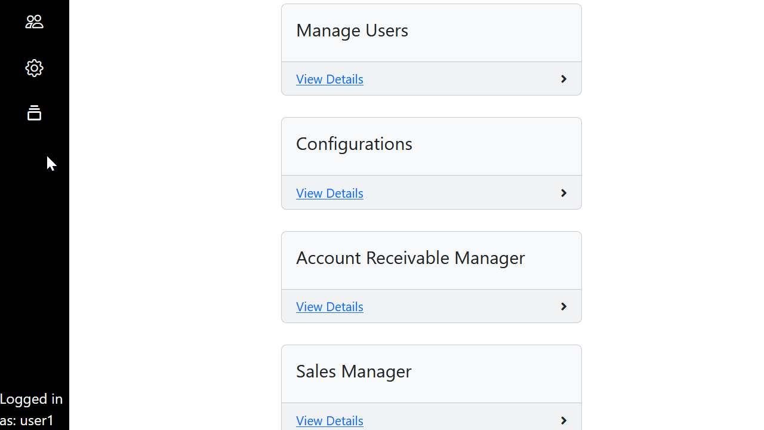Click the Configurations card title
The image size is (764, 430).
(353, 143)
